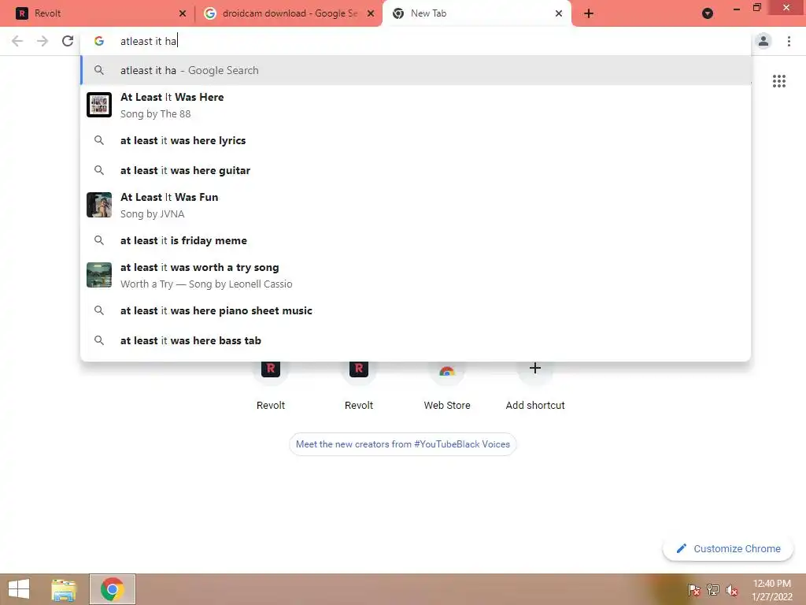
Task: Choose 'at least it was worth a try song'
Action: [x=416, y=275]
